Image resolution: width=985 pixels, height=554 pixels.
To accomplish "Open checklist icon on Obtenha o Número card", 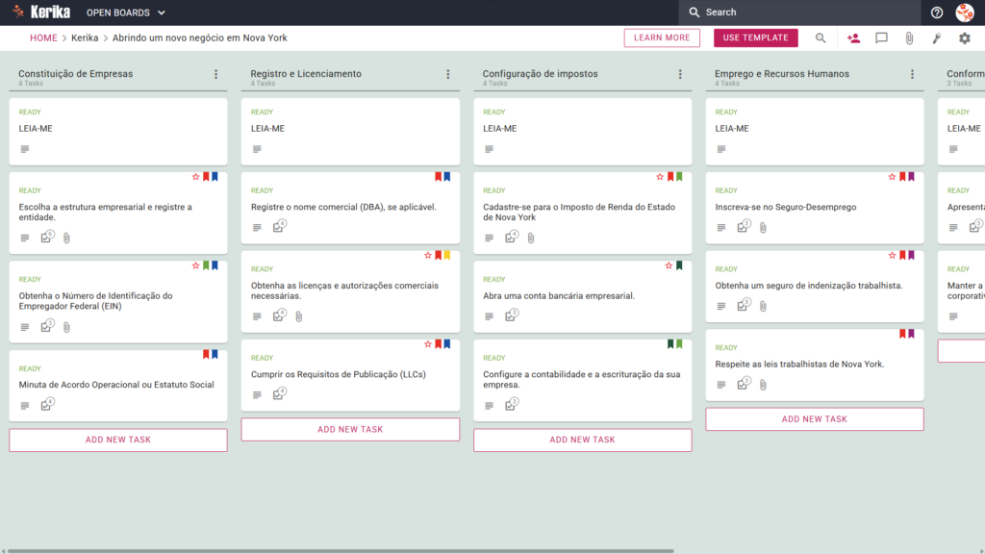I will pyautogui.click(x=46, y=326).
